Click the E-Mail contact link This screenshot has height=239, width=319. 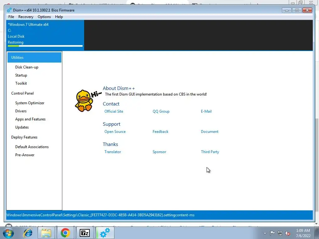[x=206, y=111]
